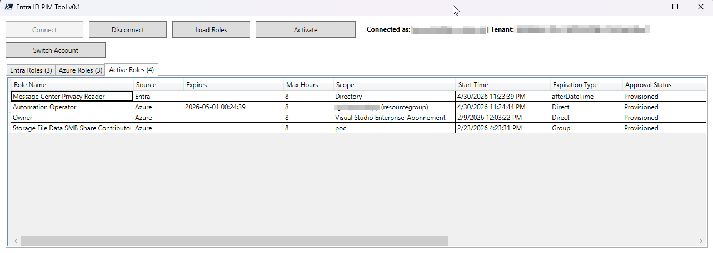713x253 pixels.
Task: Click the scrollbar left arrow
Action: 16,241
